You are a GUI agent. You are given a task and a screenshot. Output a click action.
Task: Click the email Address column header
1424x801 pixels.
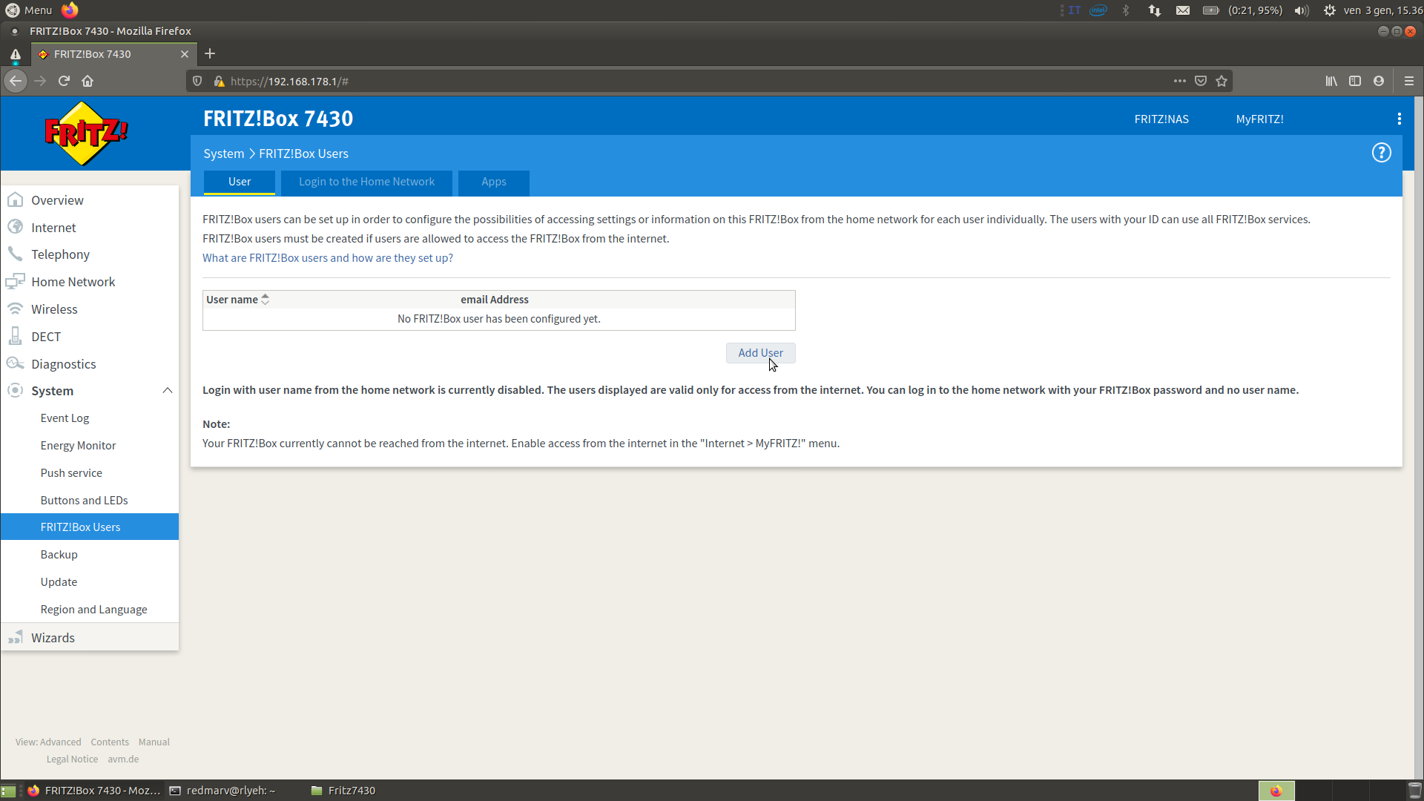494,300
